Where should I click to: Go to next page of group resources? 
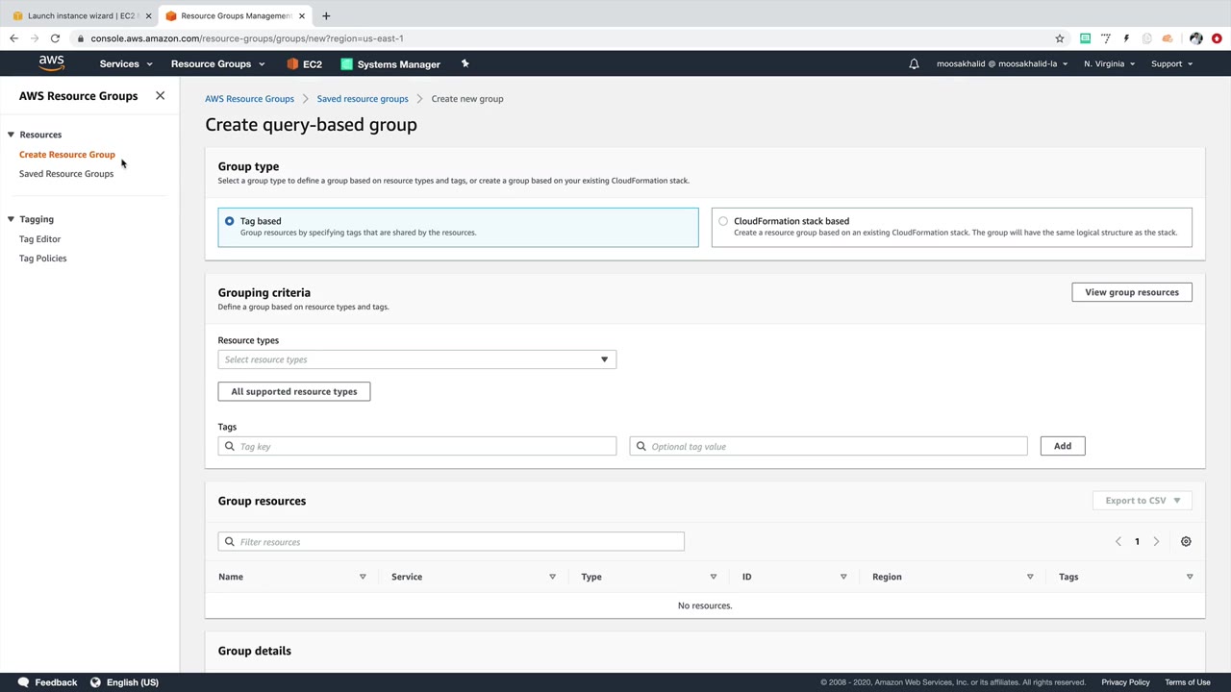pos(1156,542)
